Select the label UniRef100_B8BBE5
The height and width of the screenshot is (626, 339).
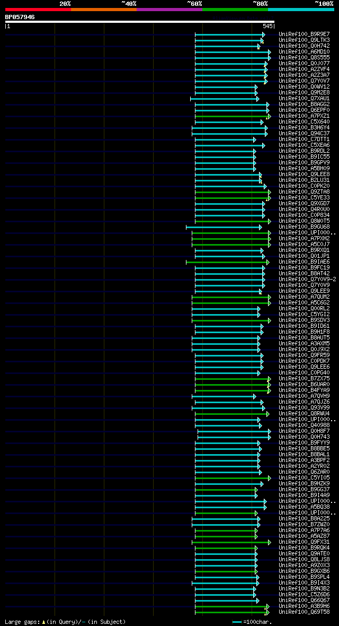[x=304, y=448]
